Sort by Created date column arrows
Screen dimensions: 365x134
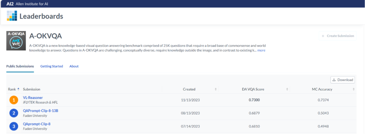[216, 89]
